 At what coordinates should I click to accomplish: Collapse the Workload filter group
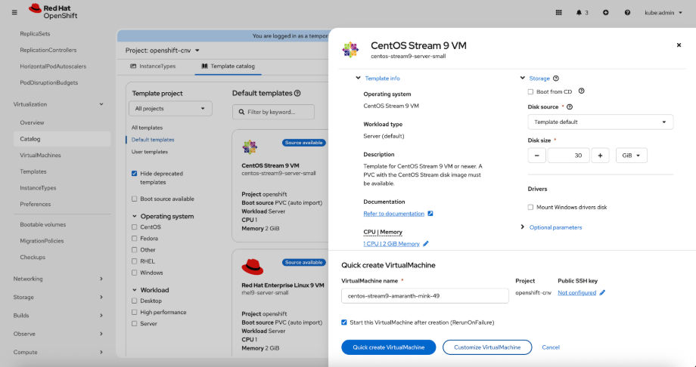[151, 290]
